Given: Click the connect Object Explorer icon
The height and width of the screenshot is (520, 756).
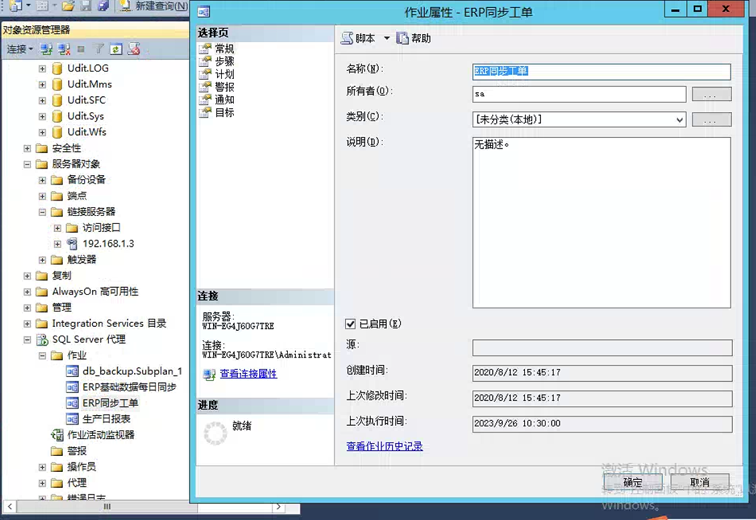Looking at the screenshot, I should pyautogui.click(x=46, y=49).
